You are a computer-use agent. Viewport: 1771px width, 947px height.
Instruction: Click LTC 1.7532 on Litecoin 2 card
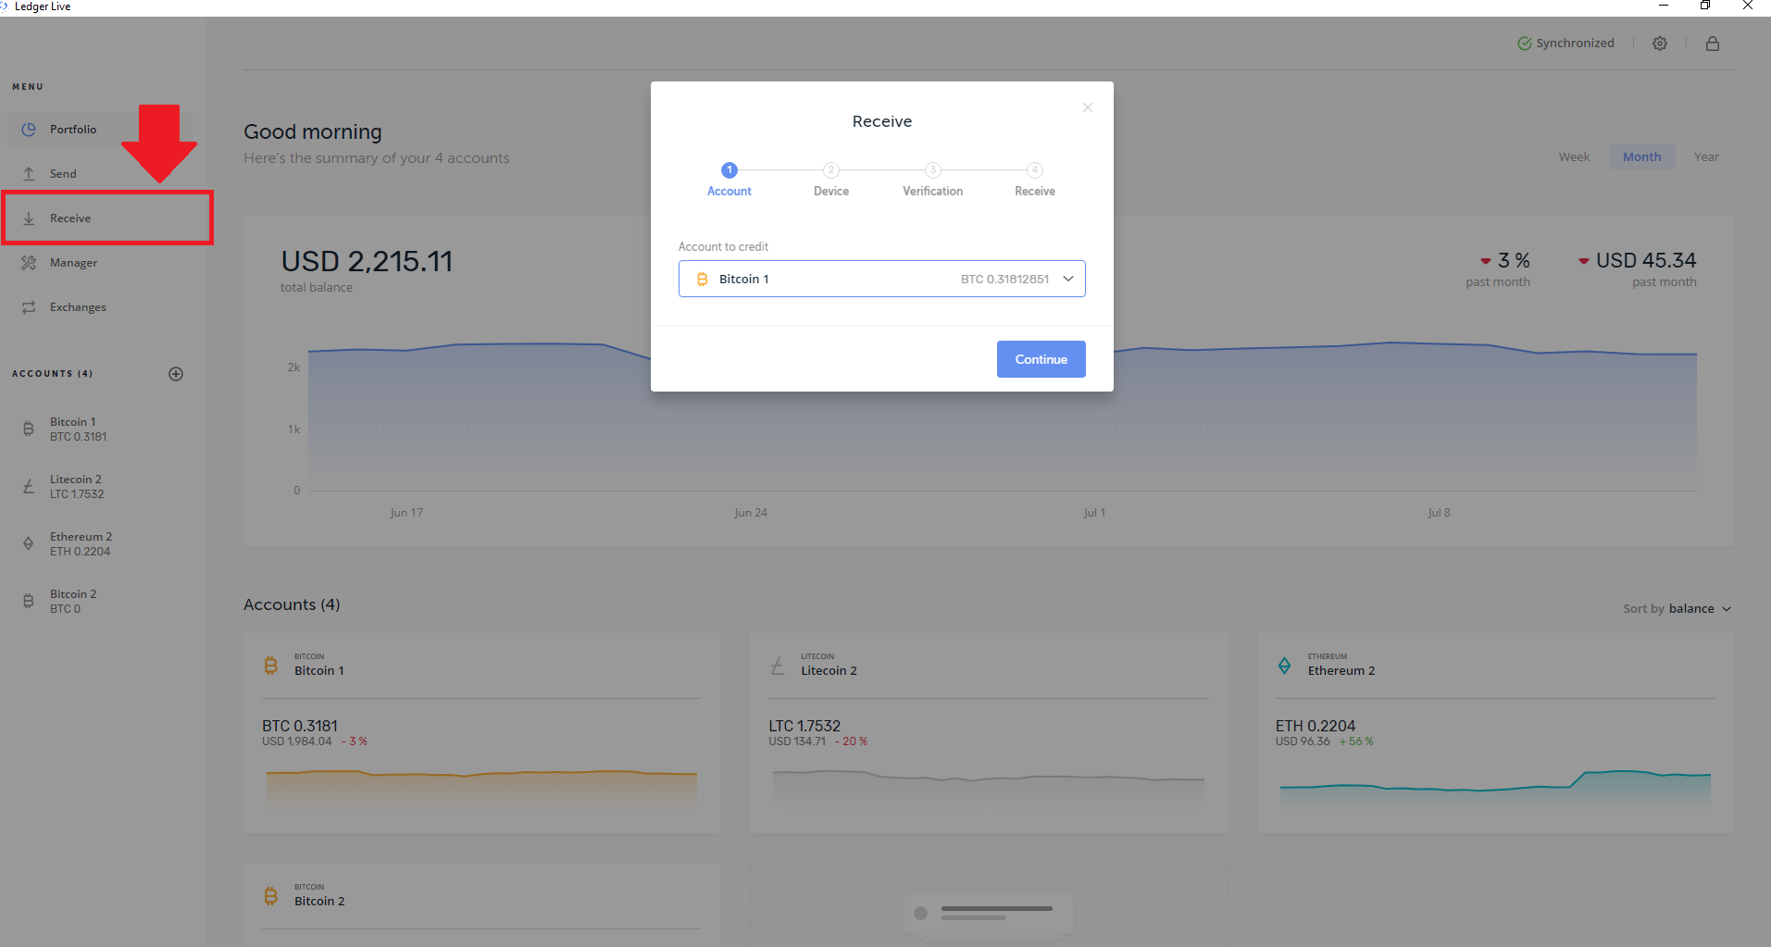pos(804,726)
